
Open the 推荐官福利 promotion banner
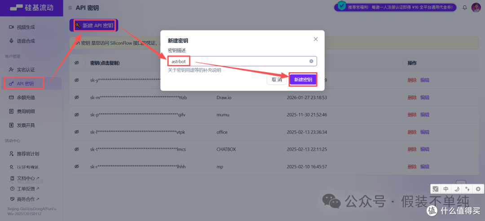[395, 7]
